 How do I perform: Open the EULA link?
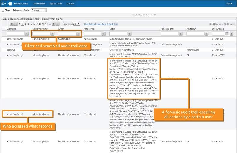click(x=229, y=4)
